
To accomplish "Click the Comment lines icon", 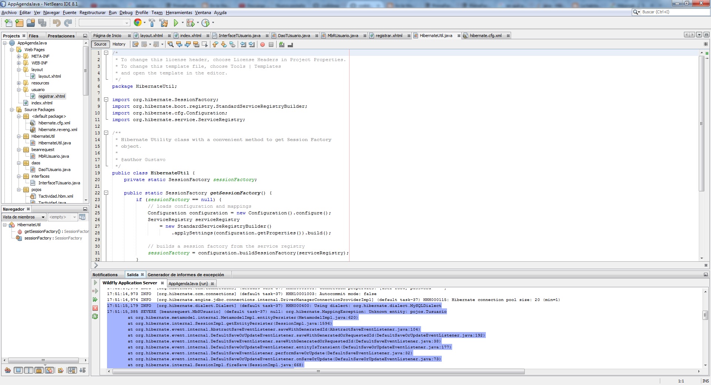I will pos(282,44).
